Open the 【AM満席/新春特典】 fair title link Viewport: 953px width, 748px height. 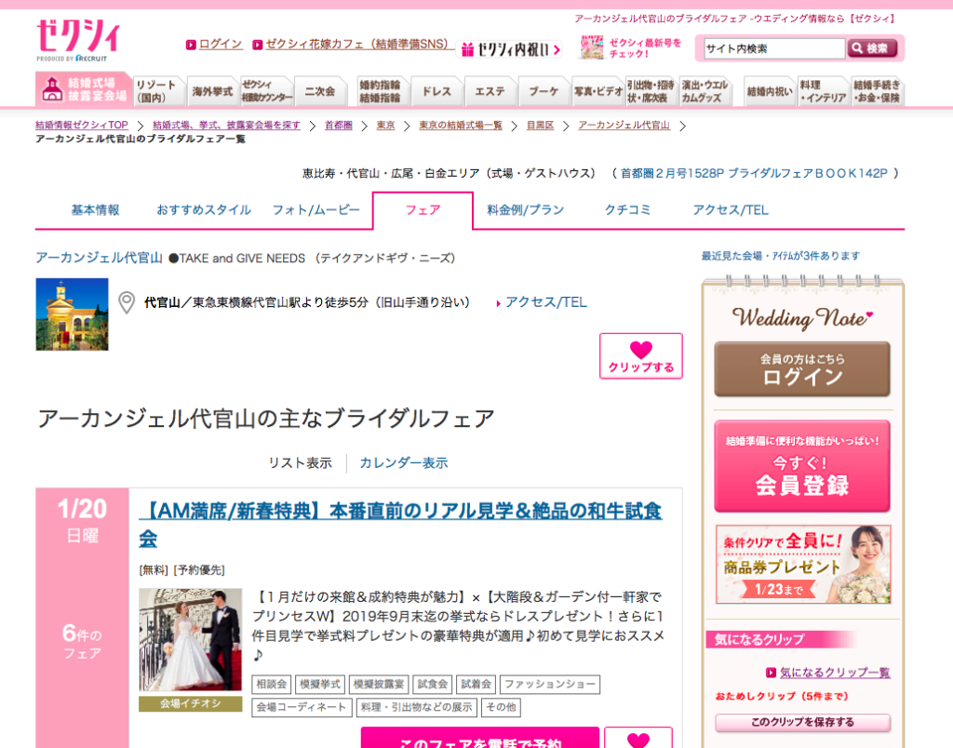point(400,524)
